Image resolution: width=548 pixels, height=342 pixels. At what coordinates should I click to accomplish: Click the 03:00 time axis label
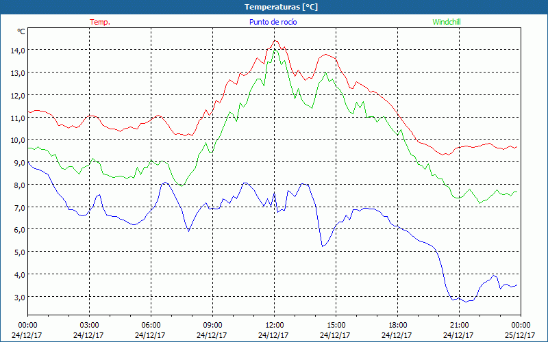click(x=89, y=325)
